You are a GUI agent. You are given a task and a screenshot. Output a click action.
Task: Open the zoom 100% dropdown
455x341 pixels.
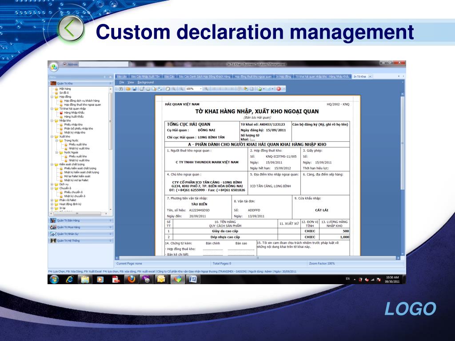(x=200, y=89)
